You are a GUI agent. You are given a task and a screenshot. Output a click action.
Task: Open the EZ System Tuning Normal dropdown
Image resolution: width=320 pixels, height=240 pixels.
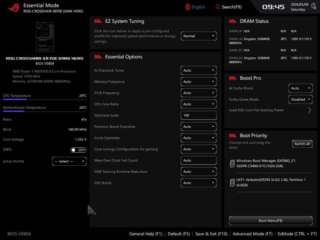[198, 36]
